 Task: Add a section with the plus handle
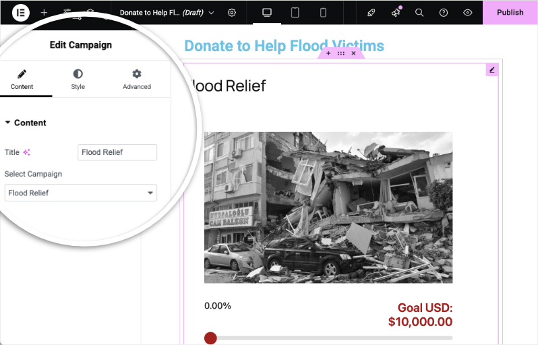(328, 53)
